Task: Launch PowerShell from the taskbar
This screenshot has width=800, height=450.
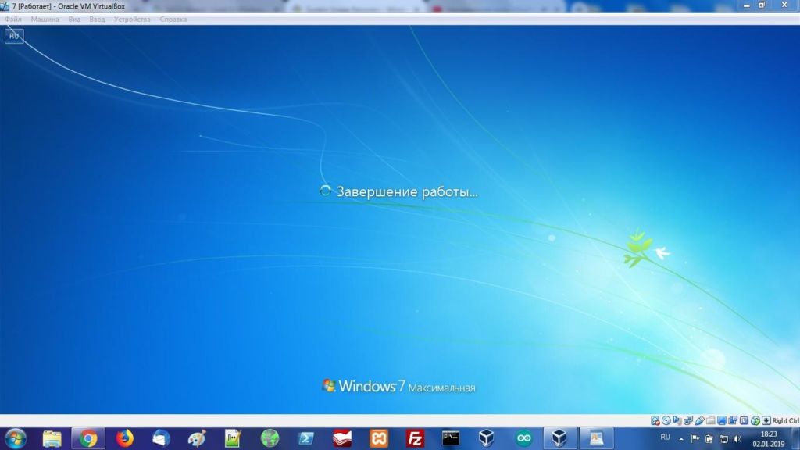Action: [x=305, y=439]
